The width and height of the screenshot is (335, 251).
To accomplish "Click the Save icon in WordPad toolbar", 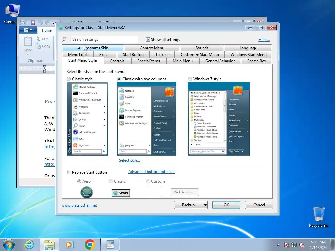I will pyautogui.click(x=33, y=22).
